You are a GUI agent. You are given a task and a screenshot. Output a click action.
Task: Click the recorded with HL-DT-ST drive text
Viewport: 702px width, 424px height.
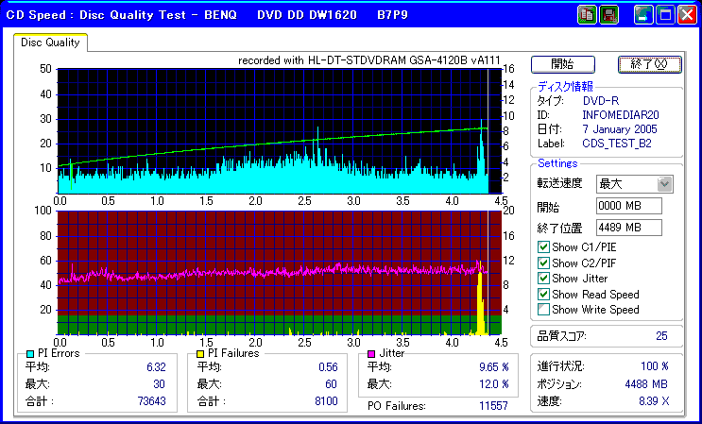(368, 60)
